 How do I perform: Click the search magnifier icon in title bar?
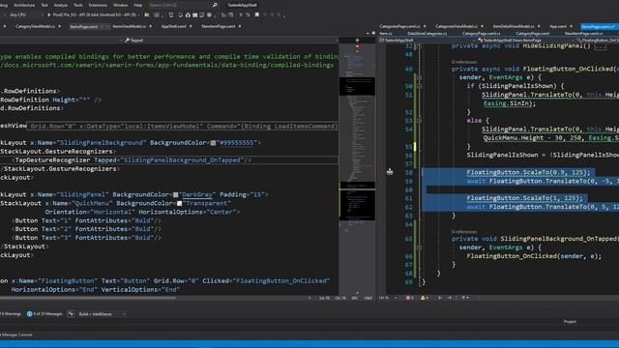point(215,5)
